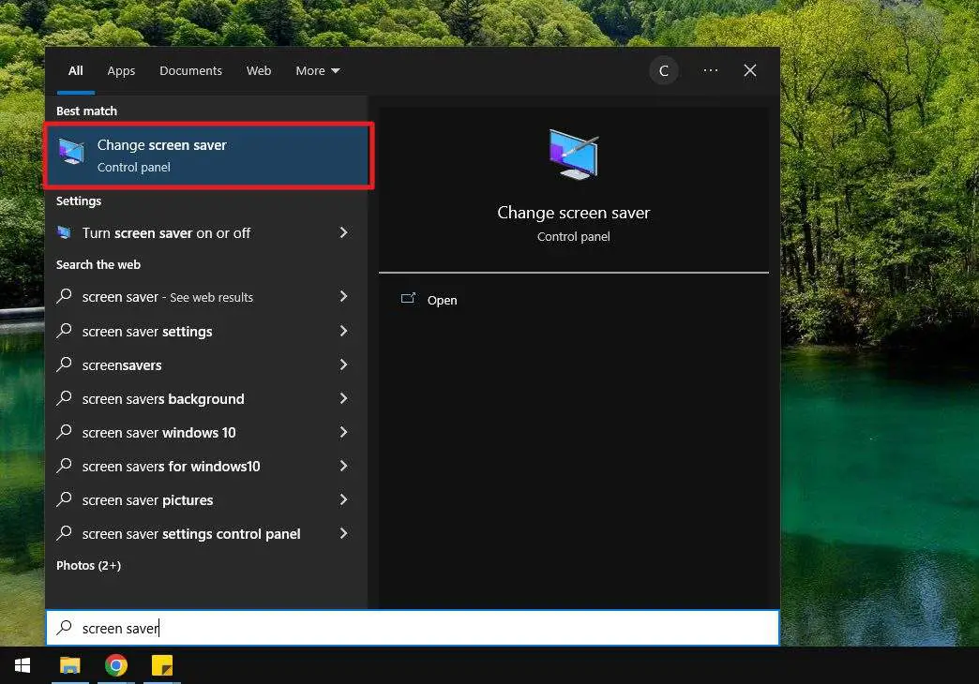Launch Google Chrome from the taskbar
Viewport: 979px width, 684px height.
coord(115,665)
